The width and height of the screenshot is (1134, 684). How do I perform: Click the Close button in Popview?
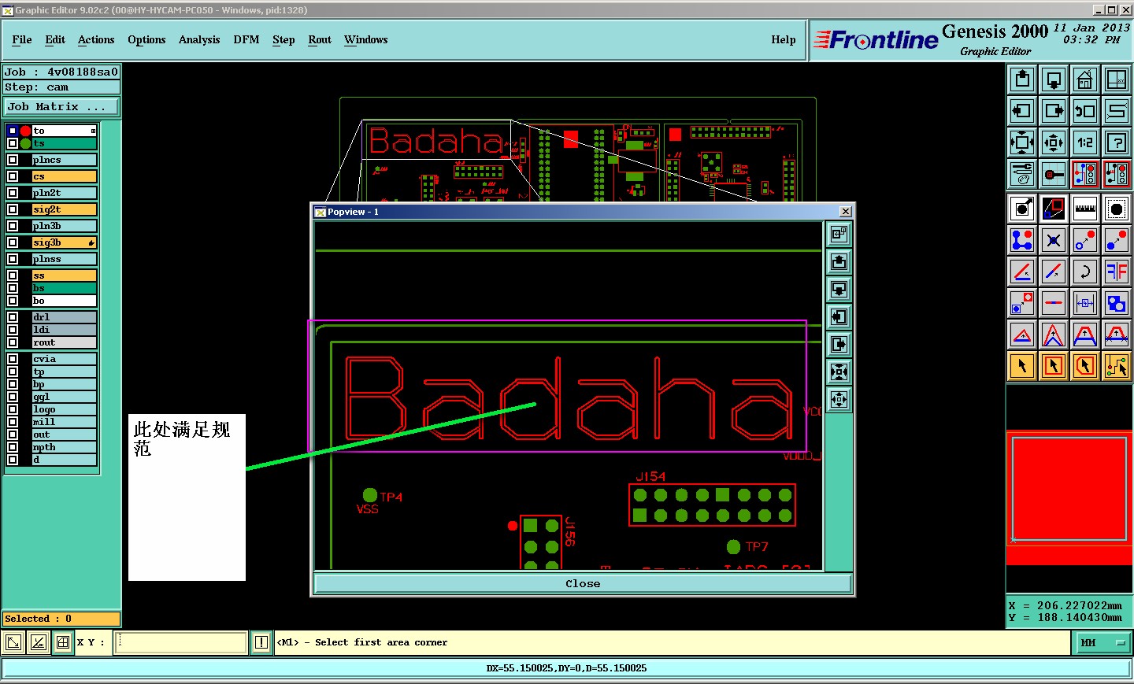(583, 583)
